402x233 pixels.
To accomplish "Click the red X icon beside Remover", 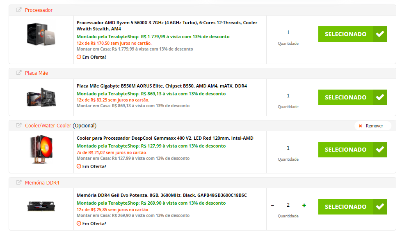I will tap(361, 126).
